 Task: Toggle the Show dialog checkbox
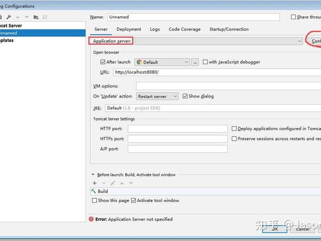click(x=185, y=96)
